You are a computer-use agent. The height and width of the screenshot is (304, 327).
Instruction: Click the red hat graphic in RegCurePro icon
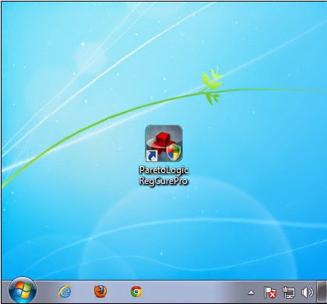(162, 142)
